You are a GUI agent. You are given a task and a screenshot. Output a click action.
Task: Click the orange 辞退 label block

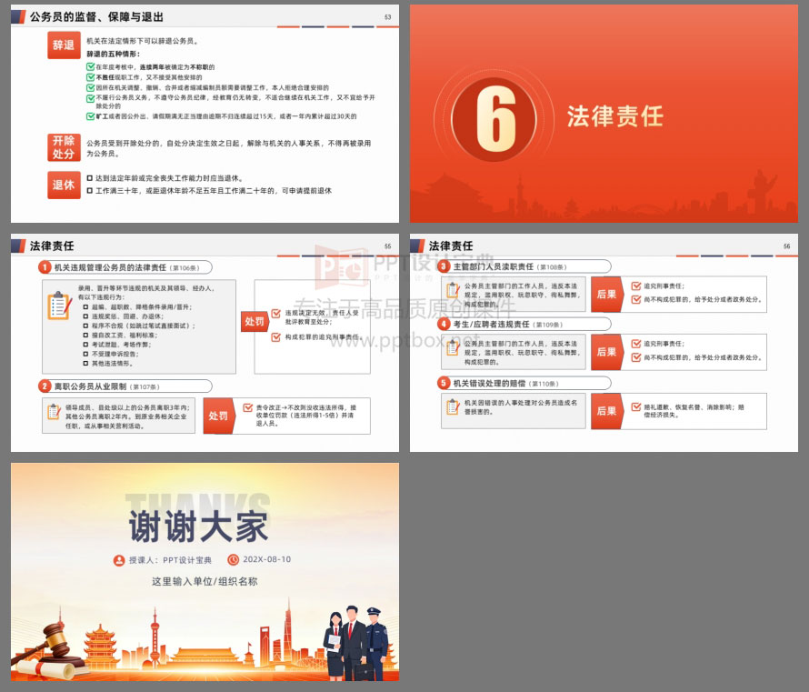tap(63, 45)
